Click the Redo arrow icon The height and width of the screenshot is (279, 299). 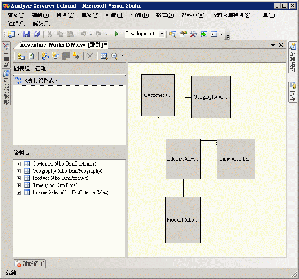99,34
